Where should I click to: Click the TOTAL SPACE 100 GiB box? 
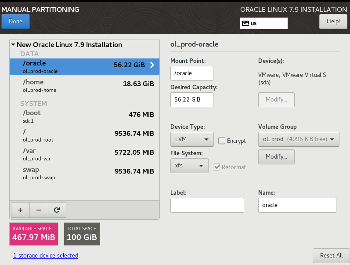point(82,234)
